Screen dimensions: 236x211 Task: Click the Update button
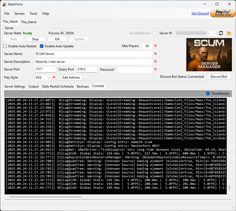79,39
